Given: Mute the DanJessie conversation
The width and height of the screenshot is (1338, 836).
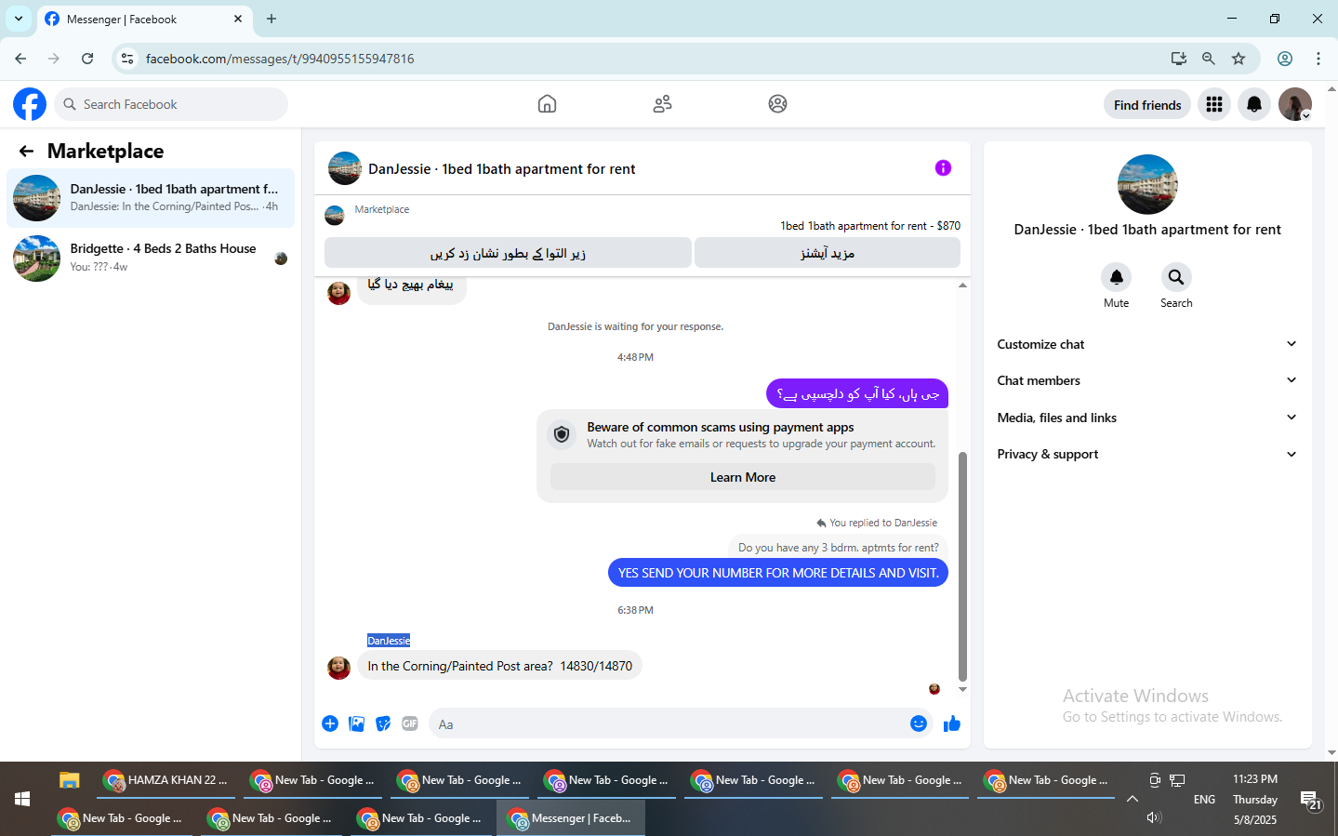Looking at the screenshot, I should pos(1117,277).
